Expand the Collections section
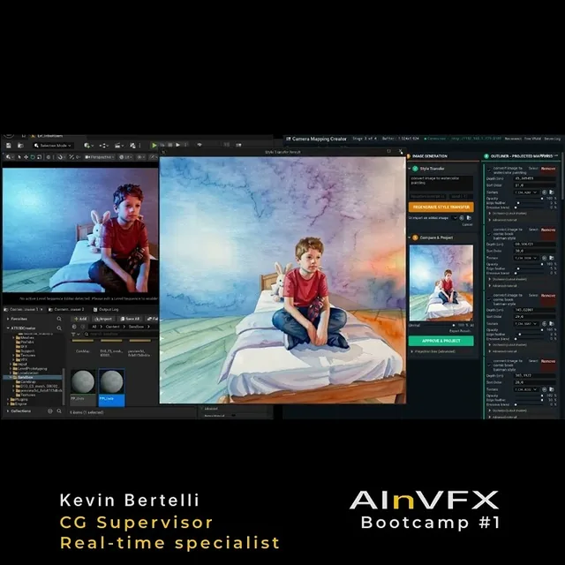 (x=8, y=411)
